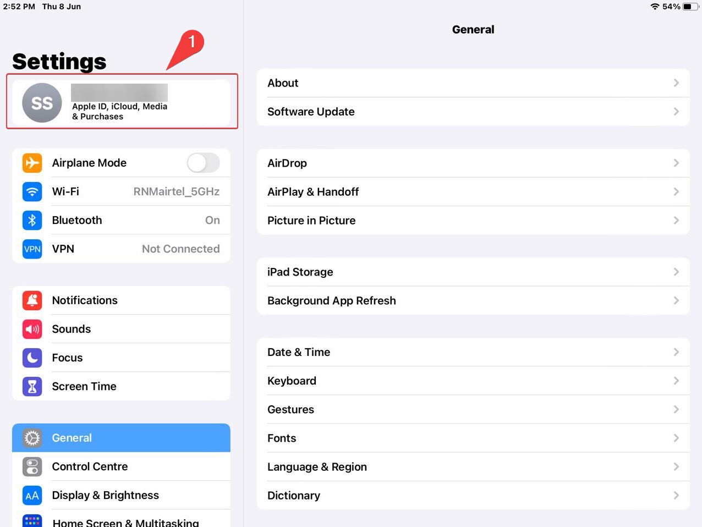The image size is (702, 527).
Task: Tap the Focus moon icon
Action: tap(32, 358)
